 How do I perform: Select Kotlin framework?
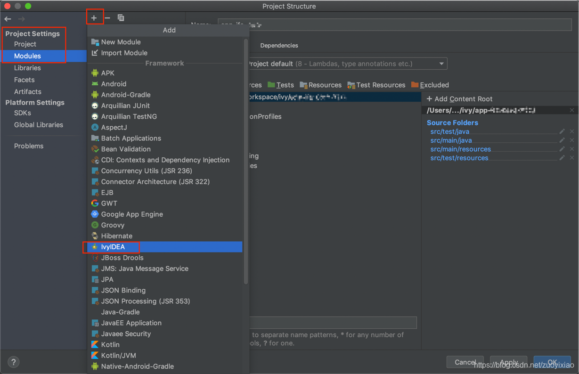point(165,344)
